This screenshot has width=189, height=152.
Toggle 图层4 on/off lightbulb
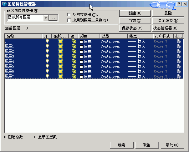47,61
